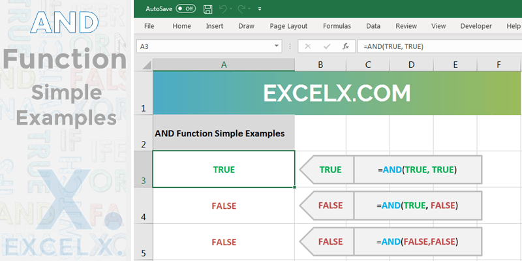The height and width of the screenshot is (261, 522).
Task: Open the Page Layout ribbon tab
Action: 288,26
